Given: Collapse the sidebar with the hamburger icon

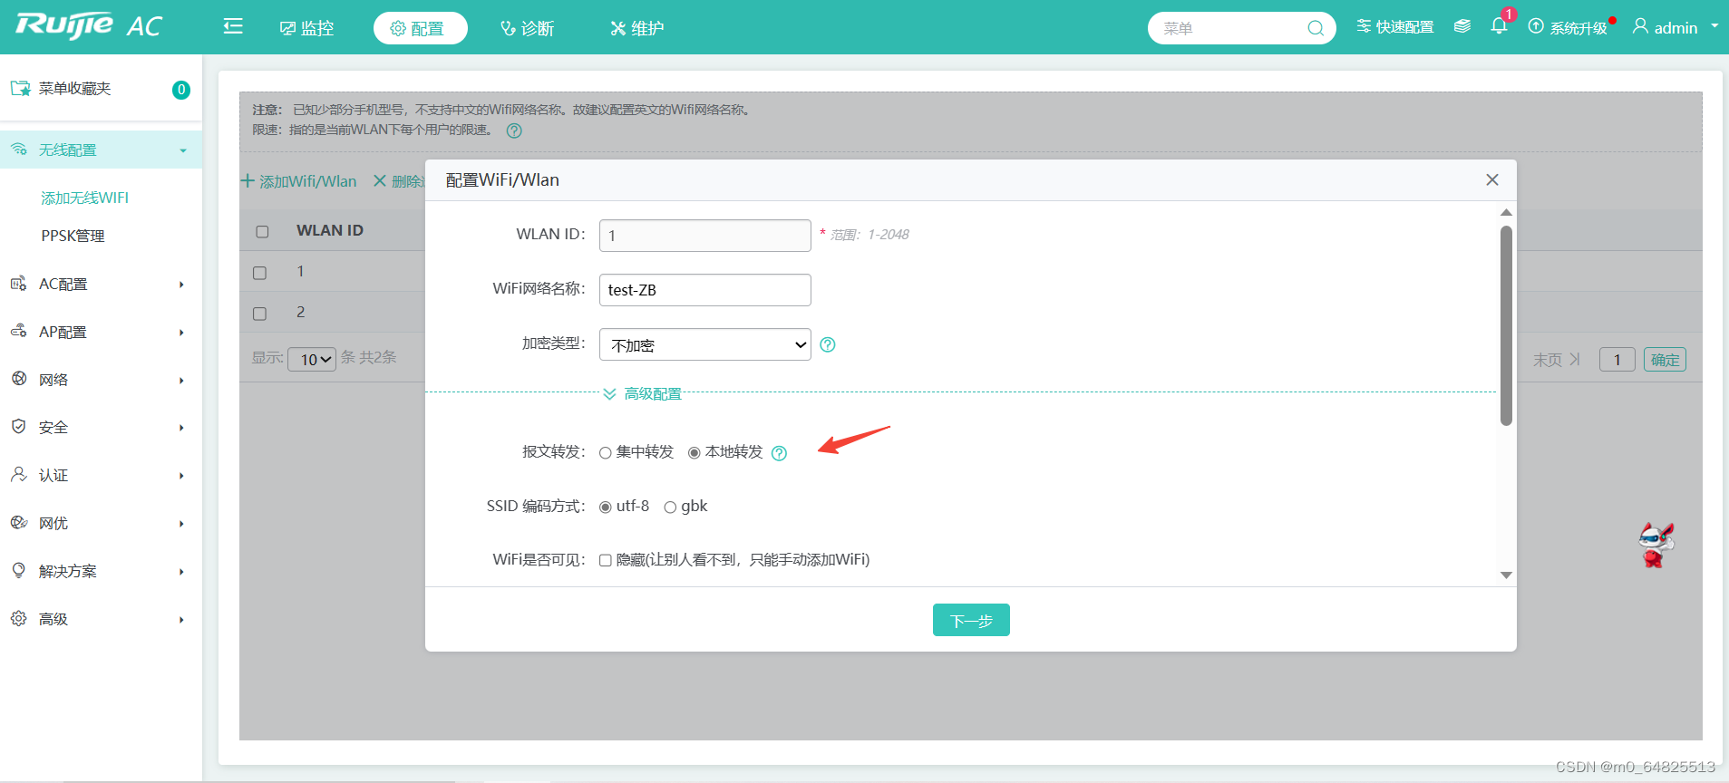Looking at the screenshot, I should pyautogui.click(x=233, y=27).
